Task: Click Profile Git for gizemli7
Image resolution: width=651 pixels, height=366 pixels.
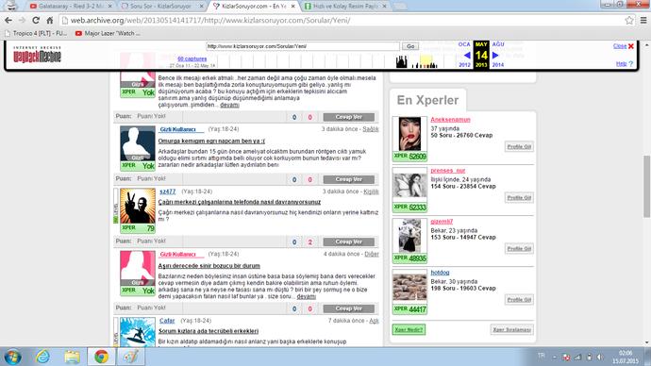Action: (519, 249)
